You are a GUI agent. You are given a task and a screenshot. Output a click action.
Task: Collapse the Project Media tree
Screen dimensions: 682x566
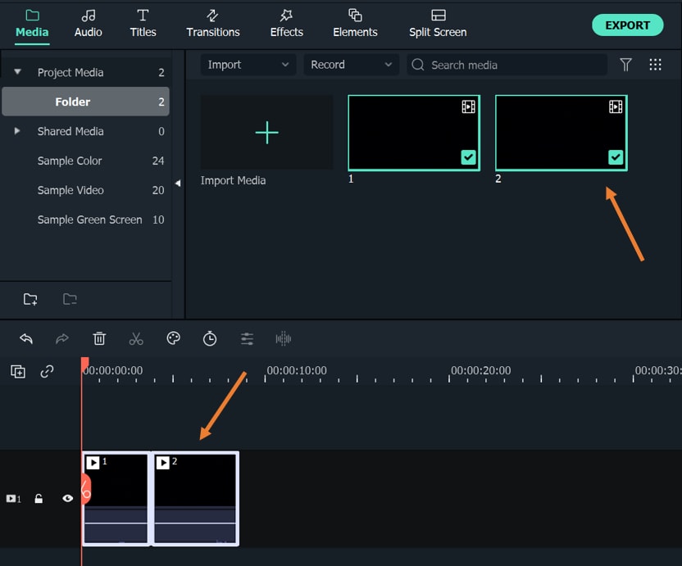click(17, 72)
